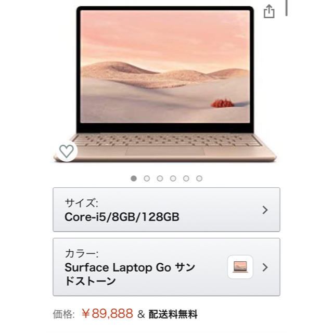Image resolution: width=333 pixels, height=333 pixels.
Task: Tap the サイズ label in size box
Action: point(81,203)
